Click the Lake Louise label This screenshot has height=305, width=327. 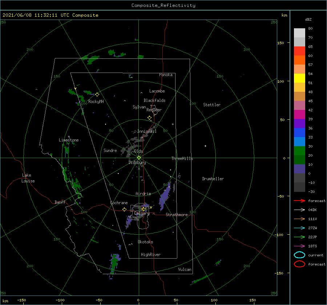28,178
